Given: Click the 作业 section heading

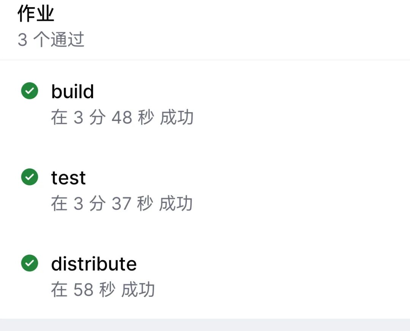Looking at the screenshot, I should [x=36, y=14].
